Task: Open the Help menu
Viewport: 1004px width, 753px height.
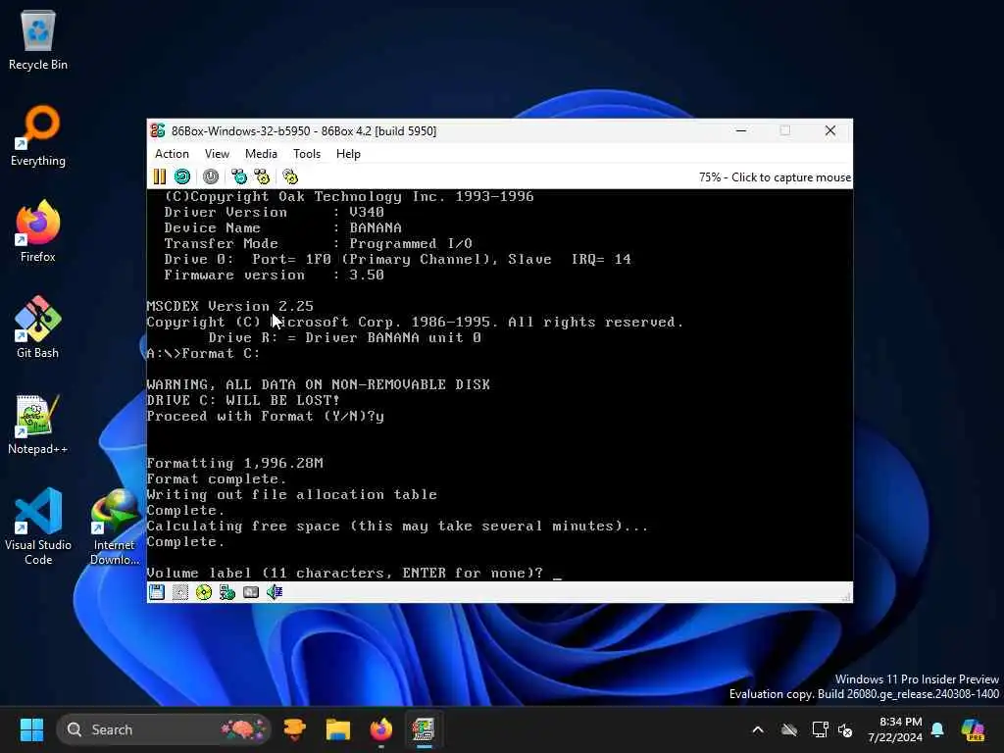Action: tap(348, 154)
